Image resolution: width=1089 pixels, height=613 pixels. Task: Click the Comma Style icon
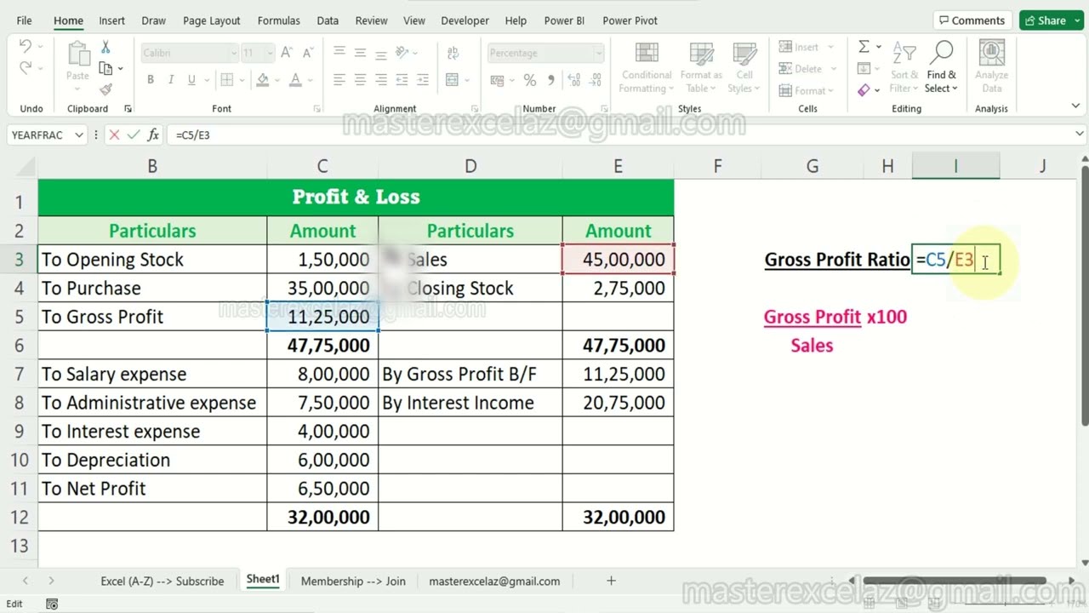pyautogui.click(x=550, y=80)
